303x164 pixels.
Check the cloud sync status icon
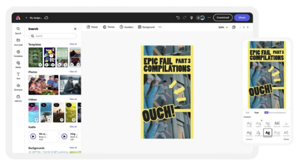pos(46,18)
